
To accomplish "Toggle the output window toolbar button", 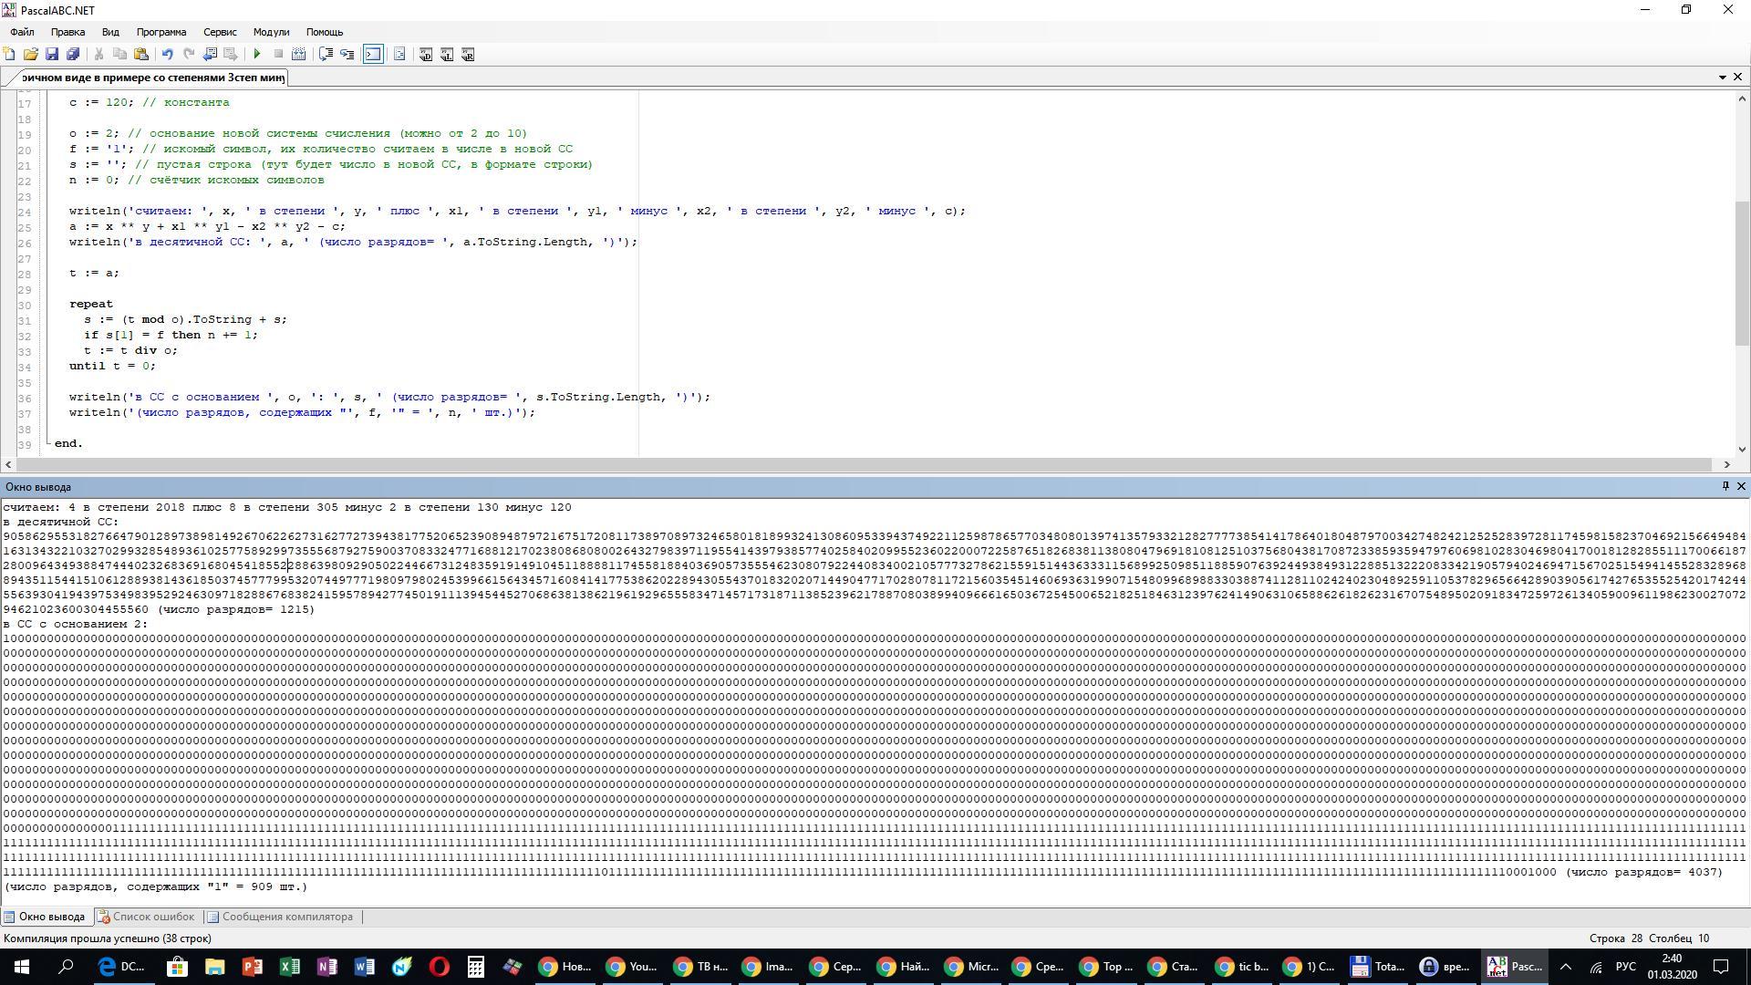I will click(373, 55).
